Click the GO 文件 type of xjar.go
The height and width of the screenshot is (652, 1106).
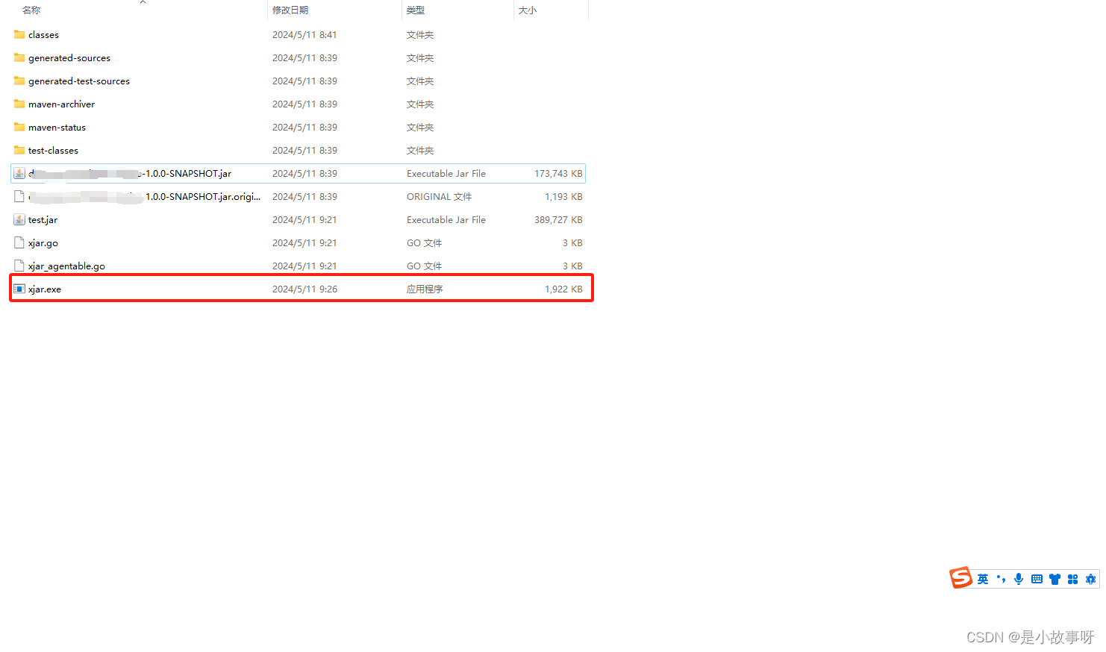click(x=424, y=243)
